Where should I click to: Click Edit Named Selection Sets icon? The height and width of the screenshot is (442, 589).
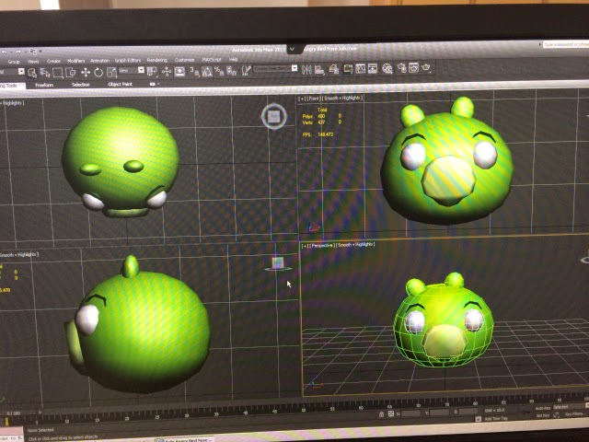click(x=246, y=70)
